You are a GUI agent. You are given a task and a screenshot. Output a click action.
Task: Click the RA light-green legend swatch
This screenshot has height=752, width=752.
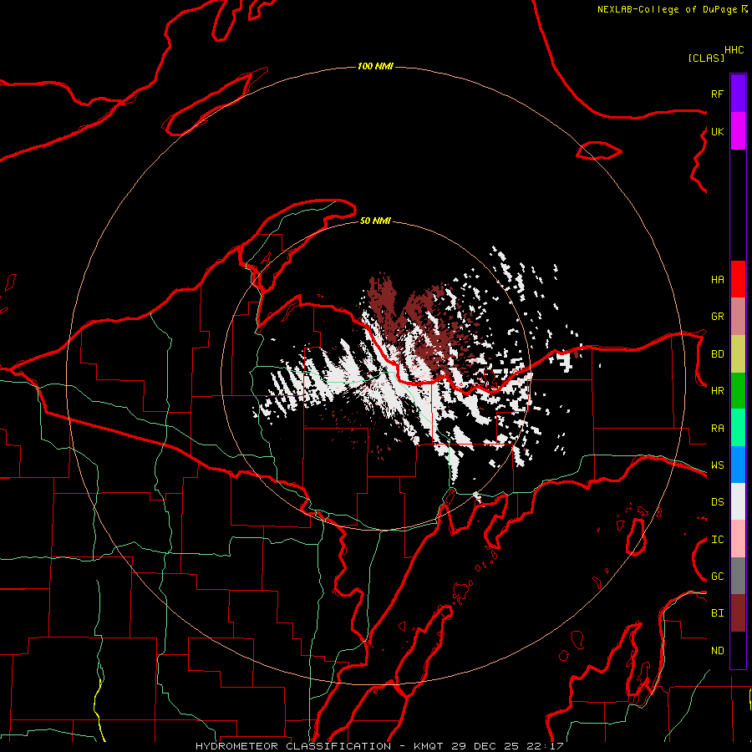tap(738, 428)
